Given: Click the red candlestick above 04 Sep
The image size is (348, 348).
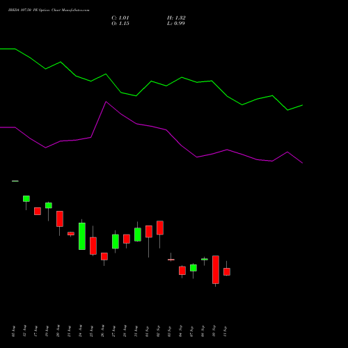Looking at the screenshot, I should (182, 271).
